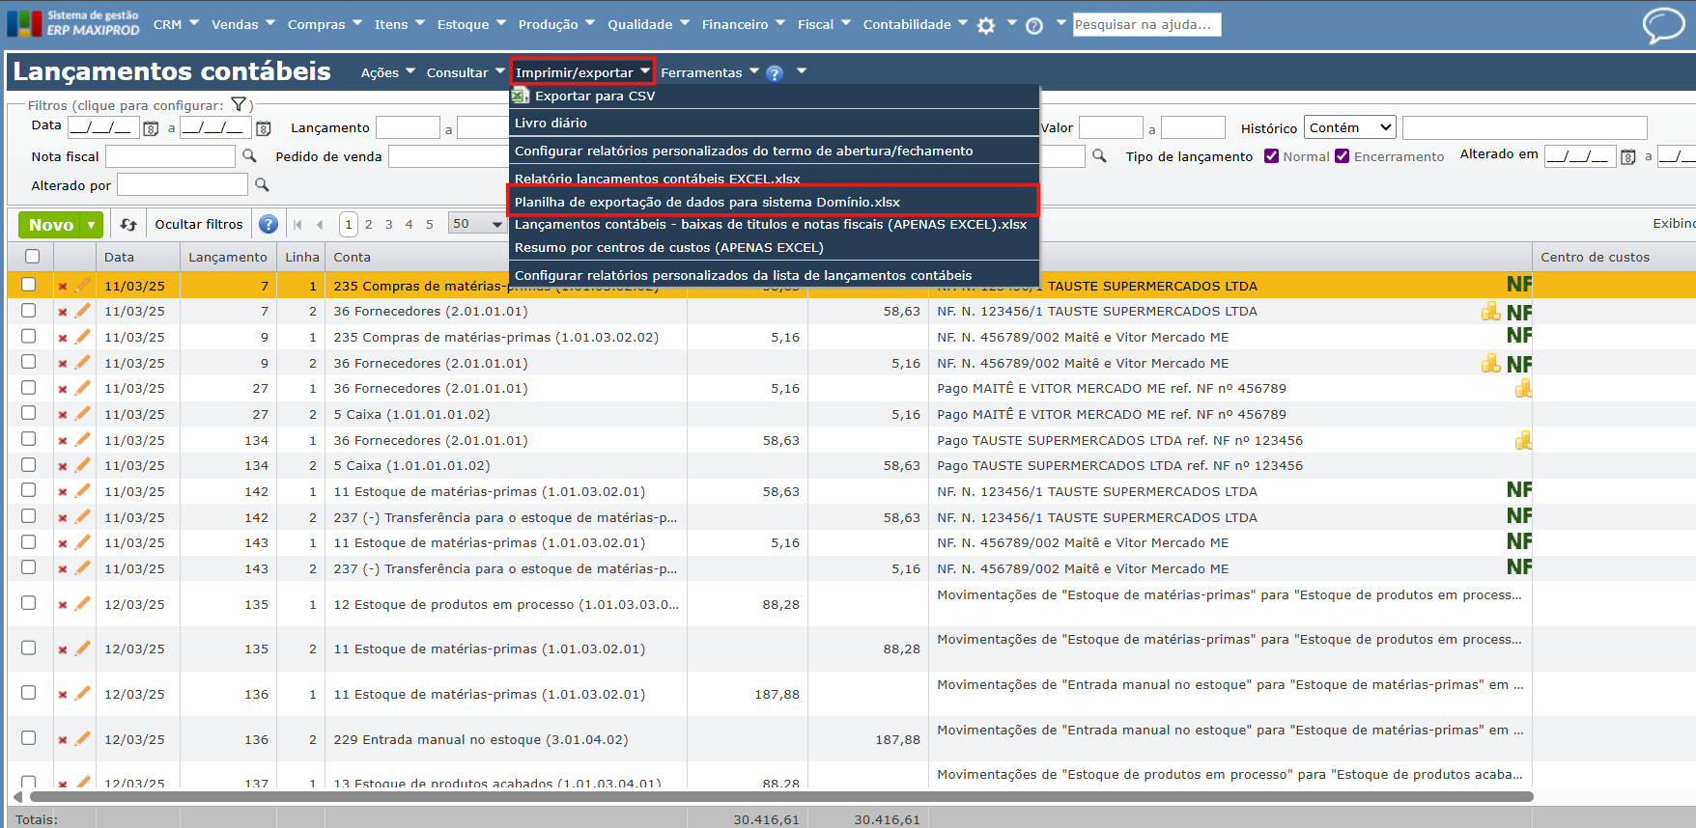Image resolution: width=1696 pixels, height=828 pixels.
Task: Click the horizontal scrollbar under the table
Action: click(x=781, y=797)
